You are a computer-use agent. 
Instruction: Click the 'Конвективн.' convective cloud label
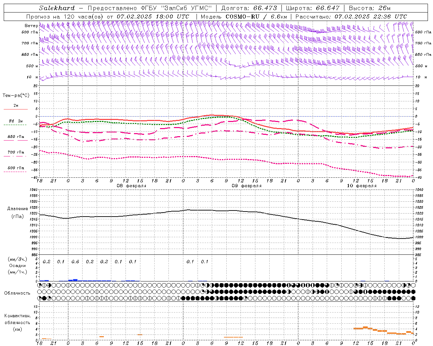pos(17,316)
